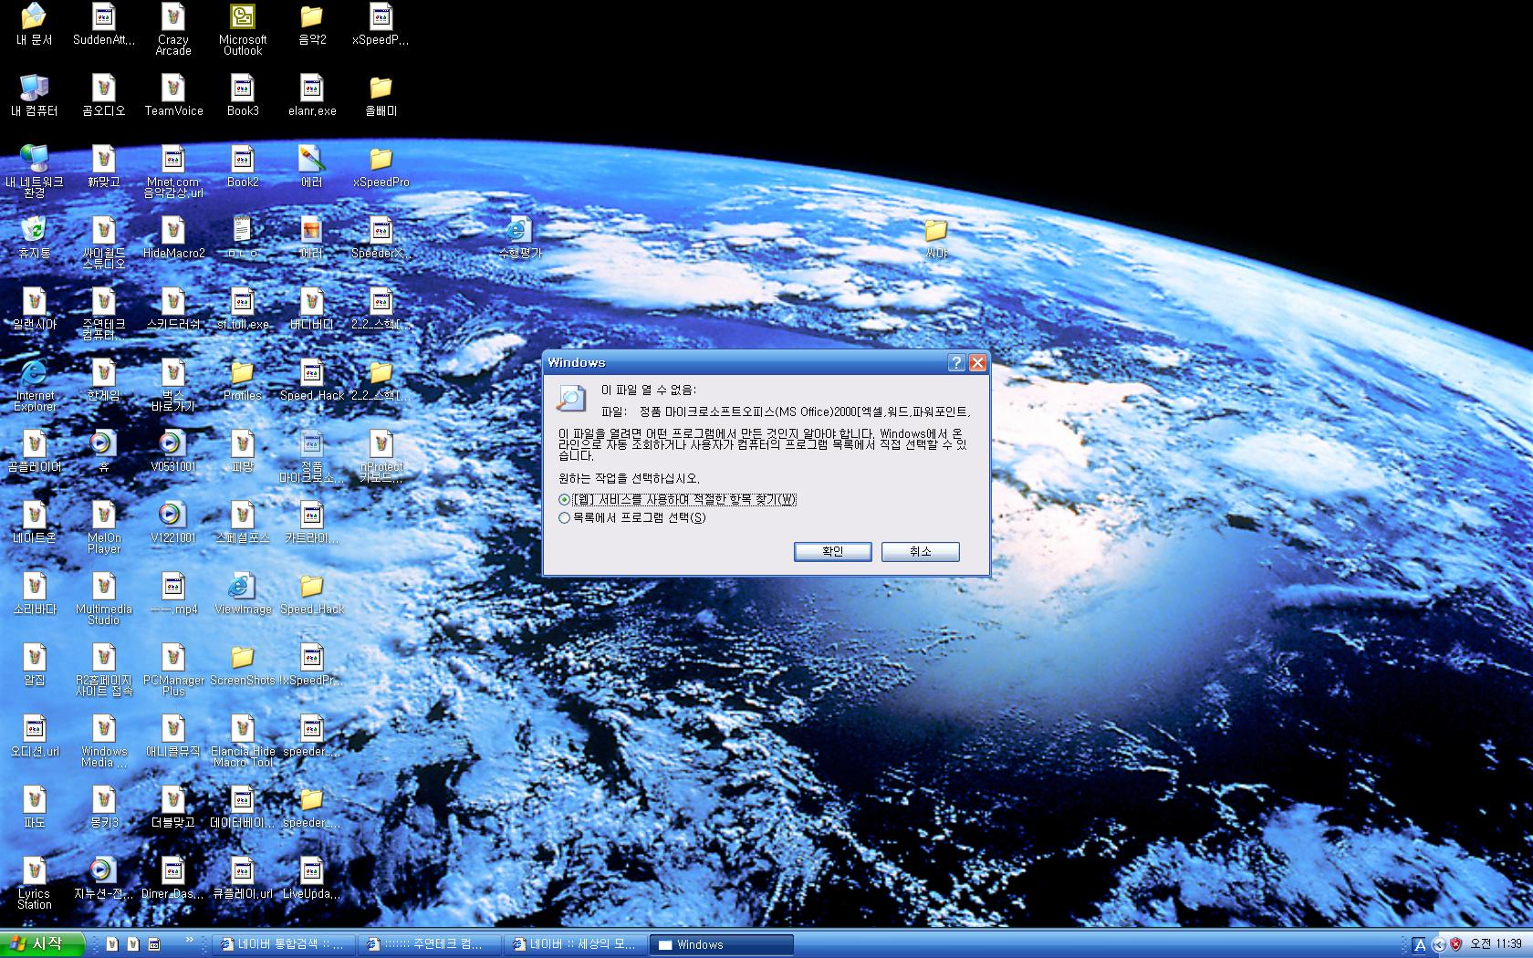
Task: Open Crazy Arcade desktop shortcut
Action: 172,29
